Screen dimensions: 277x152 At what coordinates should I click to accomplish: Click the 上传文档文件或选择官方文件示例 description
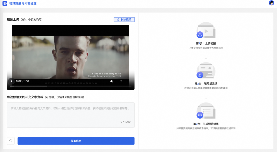tap(206, 48)
